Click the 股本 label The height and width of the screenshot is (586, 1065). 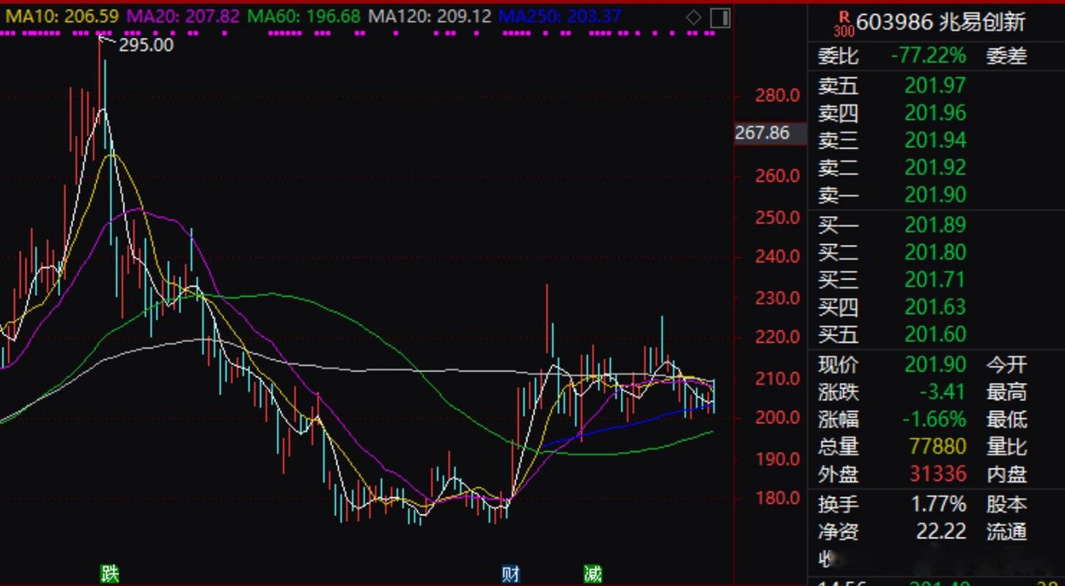[1006, 505]
